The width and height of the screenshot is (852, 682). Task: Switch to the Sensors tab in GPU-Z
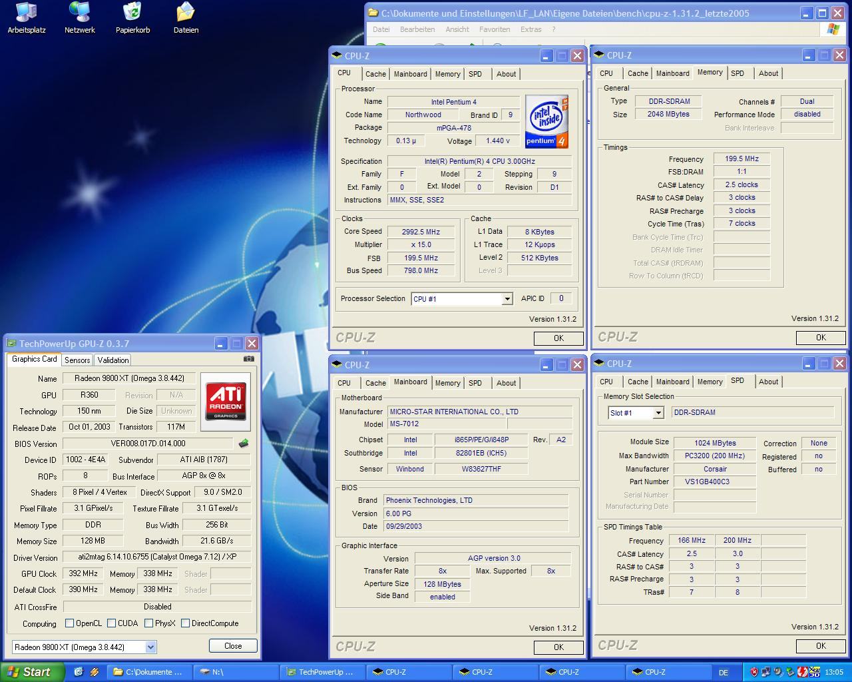pos(77,360)
